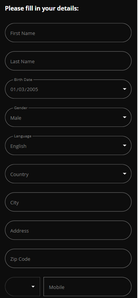Open the phone country code dropdown
Viewport: 138px width, 298px height.
point(22,286)
